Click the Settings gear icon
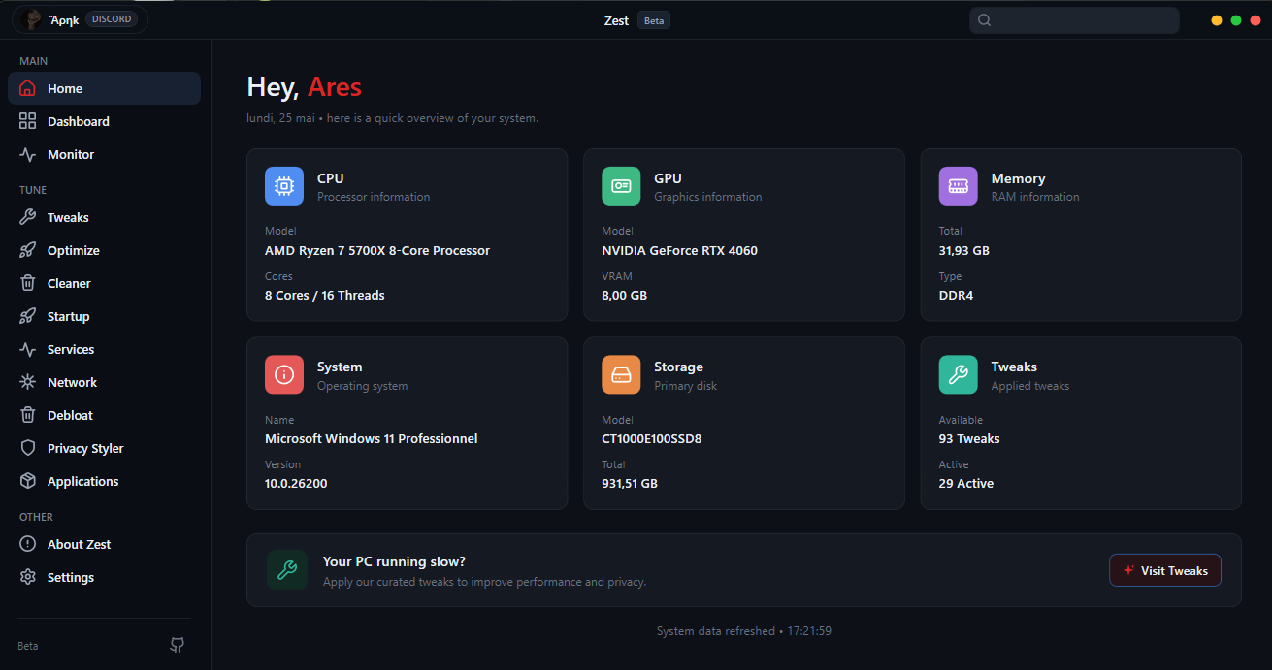 (x=28, y=577)
